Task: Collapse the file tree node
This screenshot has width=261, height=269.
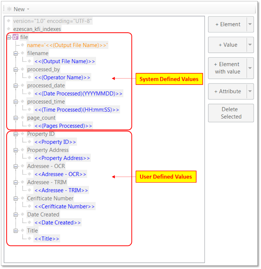Action: (9, 37)
